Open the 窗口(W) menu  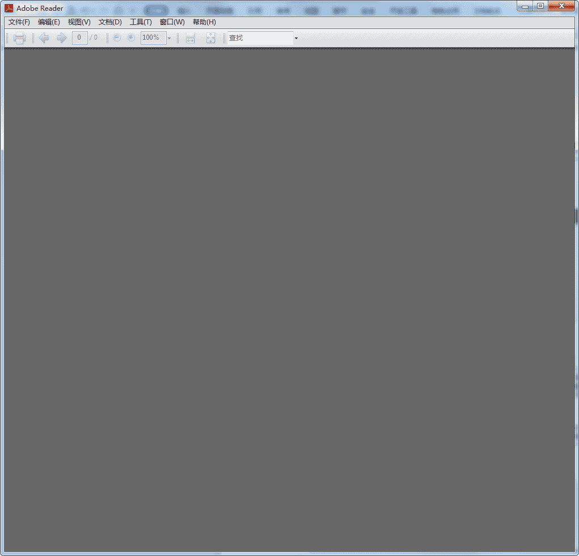172,22
